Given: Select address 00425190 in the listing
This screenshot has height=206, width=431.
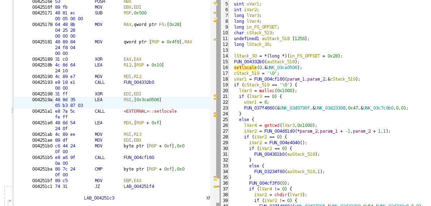Looking at the screenshot, I should click(x=42, y=76).
